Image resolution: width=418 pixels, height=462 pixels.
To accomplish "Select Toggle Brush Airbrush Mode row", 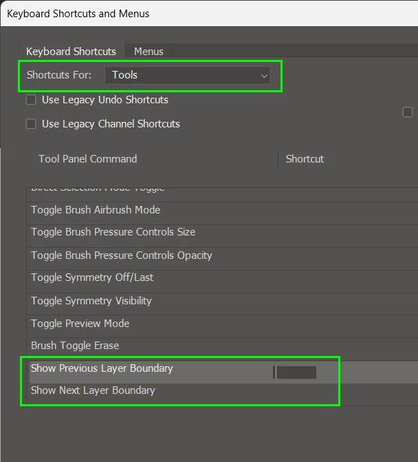I will (x=222, y=213).
